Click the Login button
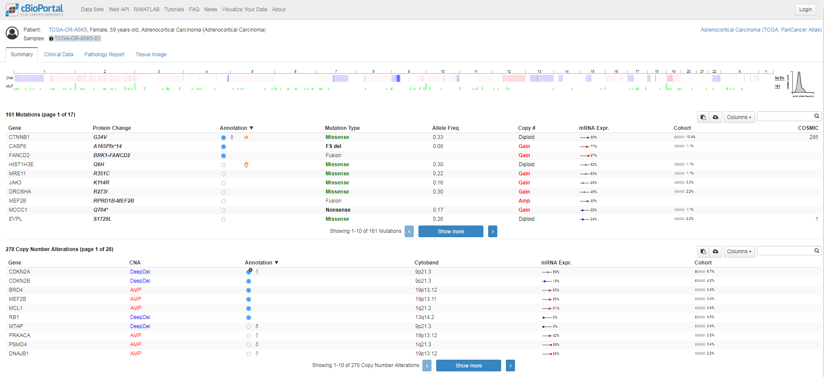Image resolution: width=824 pixels, height=377 pixels. 805,10
